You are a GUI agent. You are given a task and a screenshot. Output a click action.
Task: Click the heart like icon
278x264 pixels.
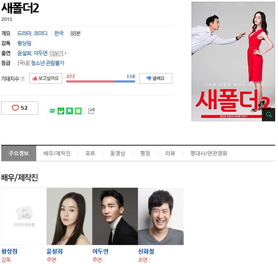pos(15,108)
